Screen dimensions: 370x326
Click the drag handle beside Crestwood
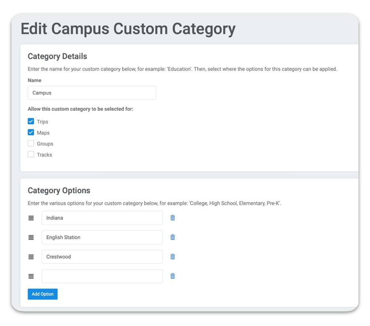click(31, 257)
